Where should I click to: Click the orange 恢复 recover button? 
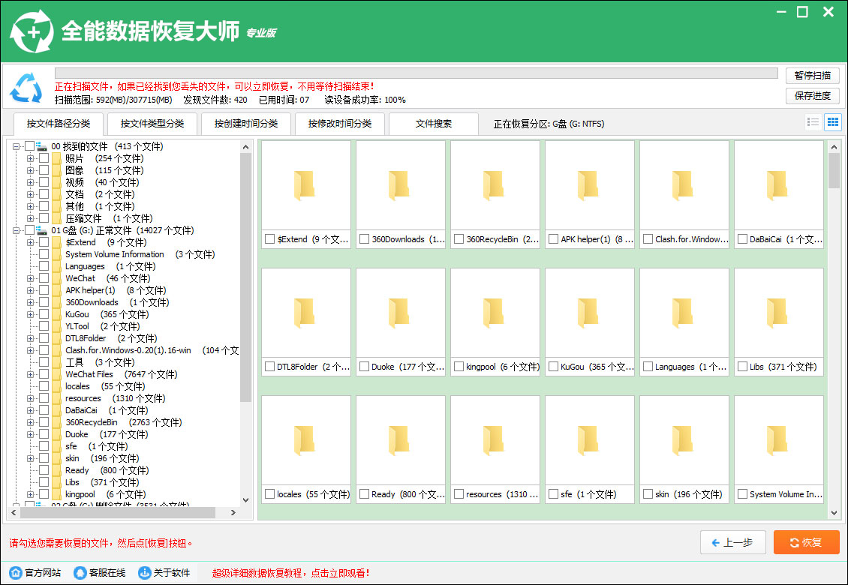coord(806,542)
